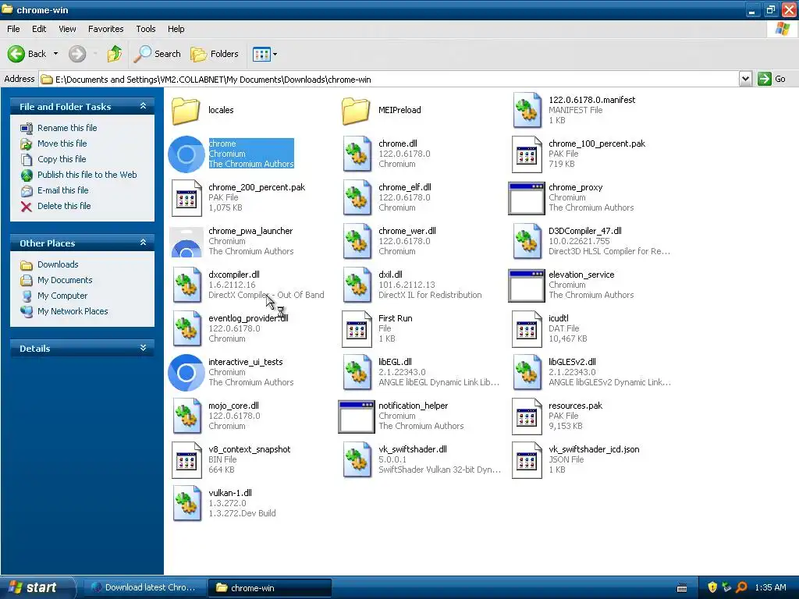Select the chrome_wer.dll file icon
The height and width of the screenshot is (599, 799).
[357, 242]
